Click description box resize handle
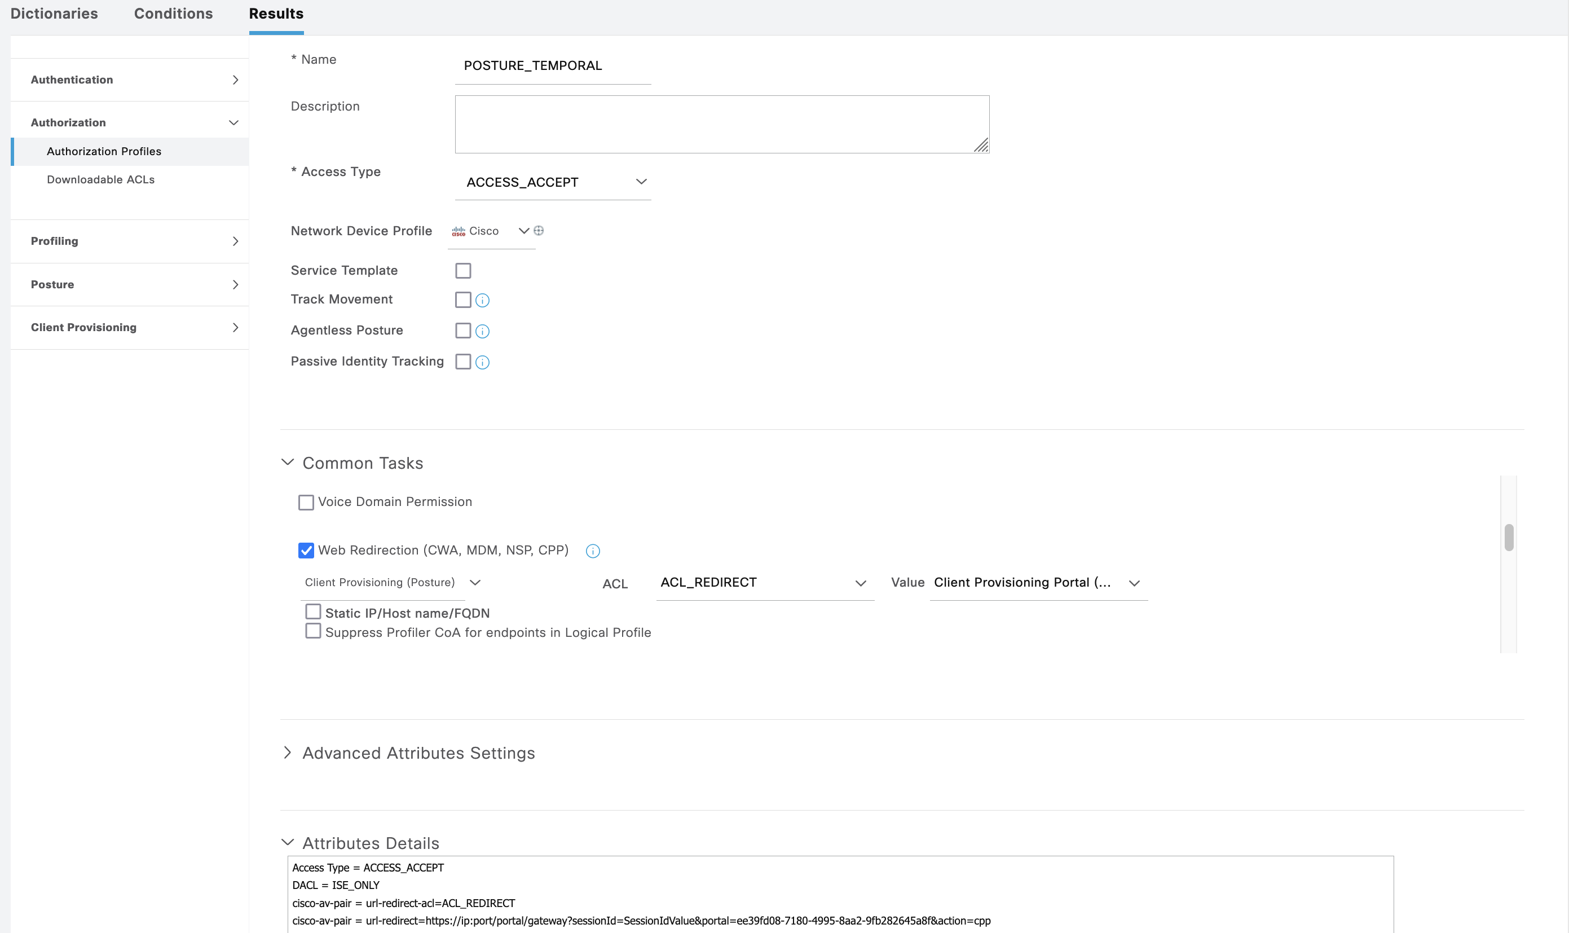 [981, 146]
